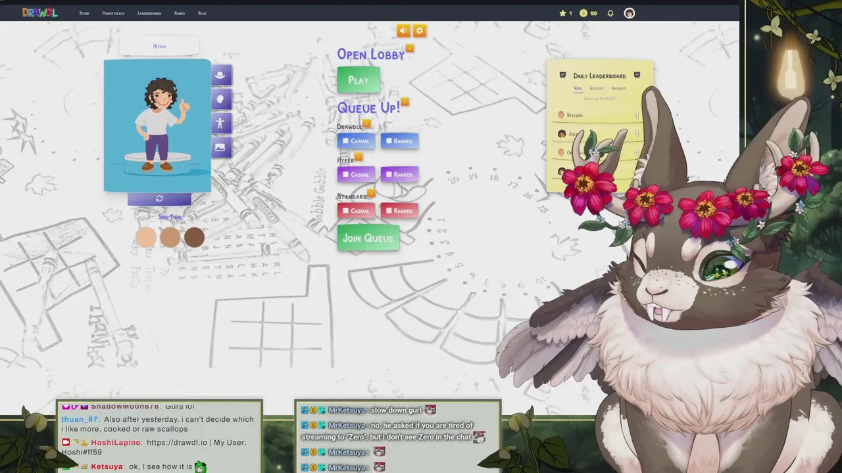
Task: Check the Standard Ranked checkbox
Action: pos(389,210)
